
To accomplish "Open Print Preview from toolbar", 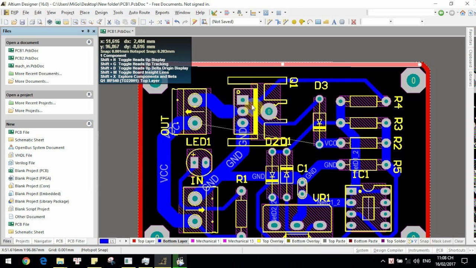I will 40,22.
